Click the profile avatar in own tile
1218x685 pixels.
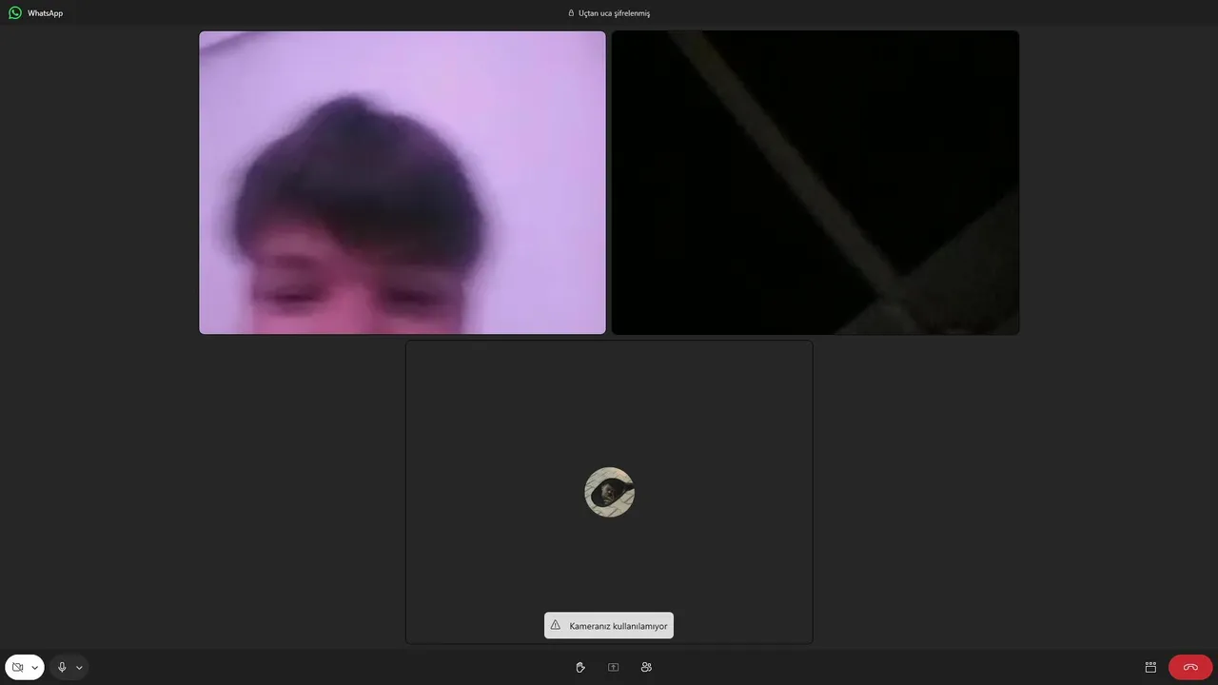609,492
